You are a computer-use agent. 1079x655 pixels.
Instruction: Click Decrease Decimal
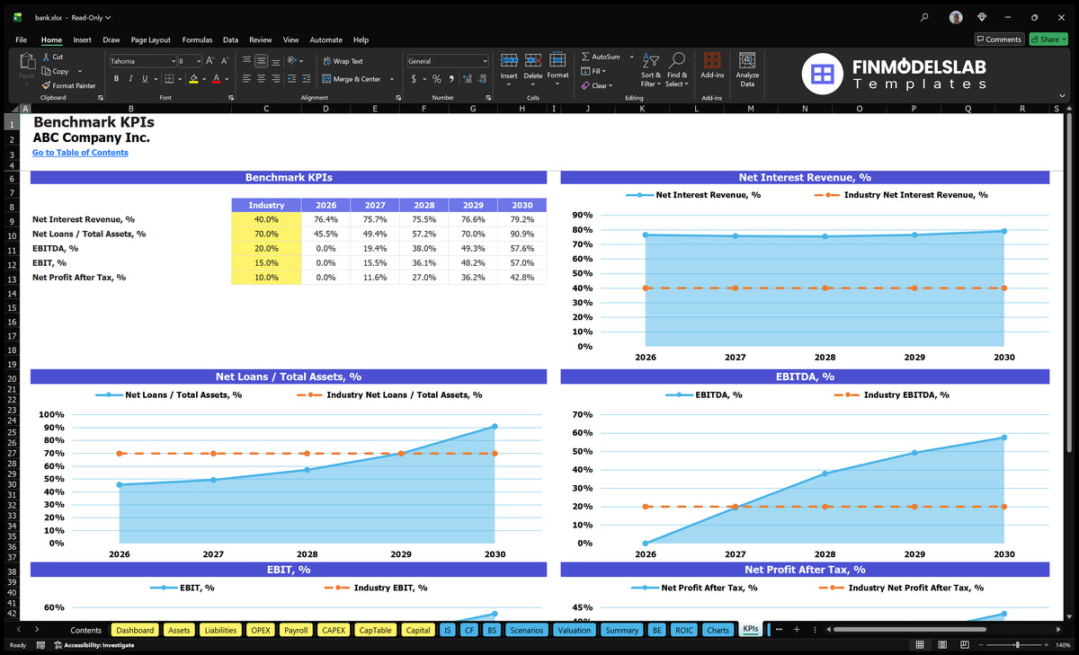pos(484,79)
